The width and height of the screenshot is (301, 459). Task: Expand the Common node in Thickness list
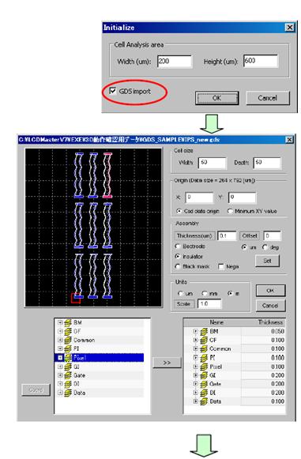tap(196, 348)
